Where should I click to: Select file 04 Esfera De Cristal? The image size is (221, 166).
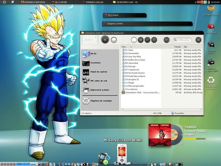click(133, 60)
